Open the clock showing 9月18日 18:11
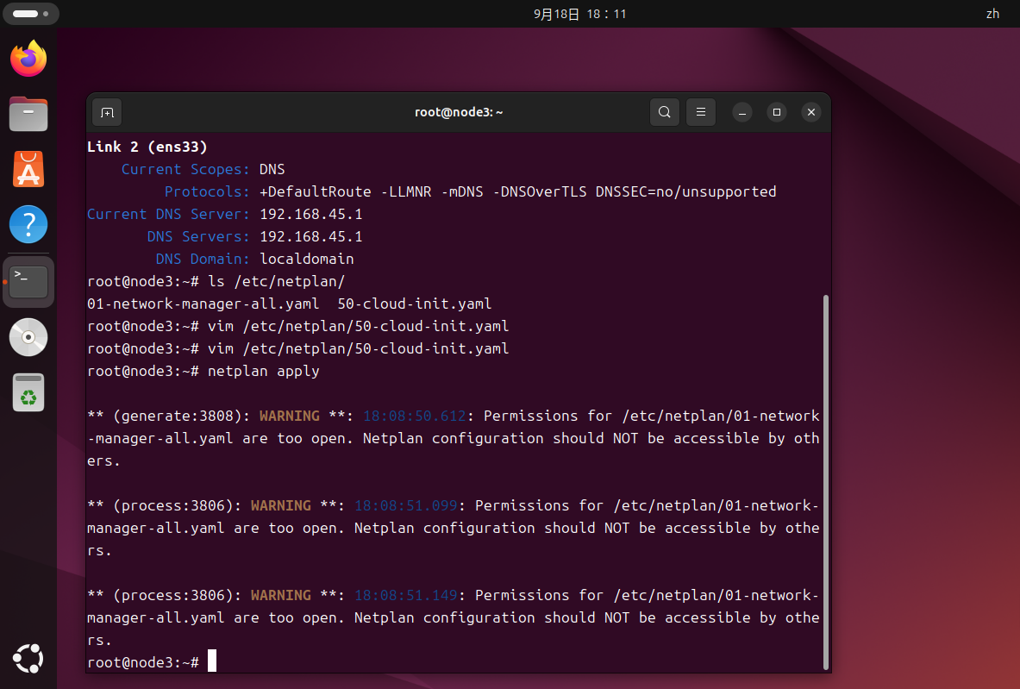This screenshot has width=1020, height=689. (579, 14)
